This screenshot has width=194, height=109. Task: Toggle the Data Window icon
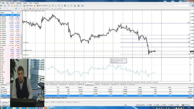click(12, 6)
